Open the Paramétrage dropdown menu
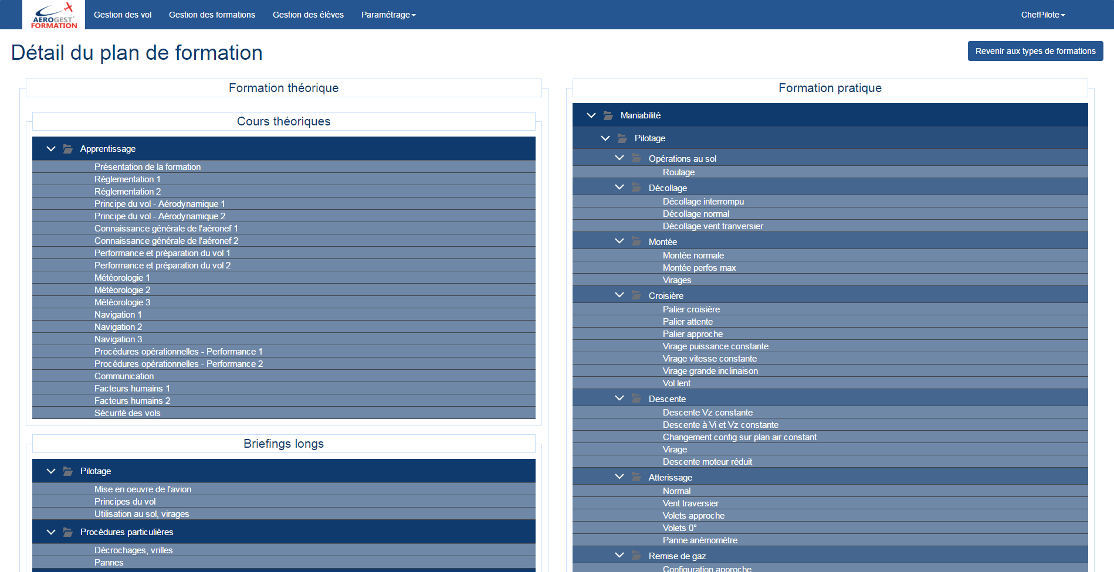The image size is (1114, 572). click(388, 15)
